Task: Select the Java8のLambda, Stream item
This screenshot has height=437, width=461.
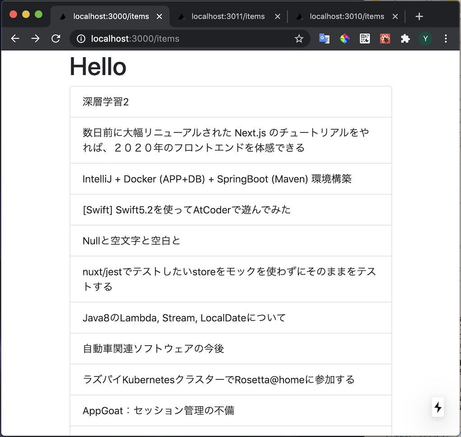Action: pos(231,318)
